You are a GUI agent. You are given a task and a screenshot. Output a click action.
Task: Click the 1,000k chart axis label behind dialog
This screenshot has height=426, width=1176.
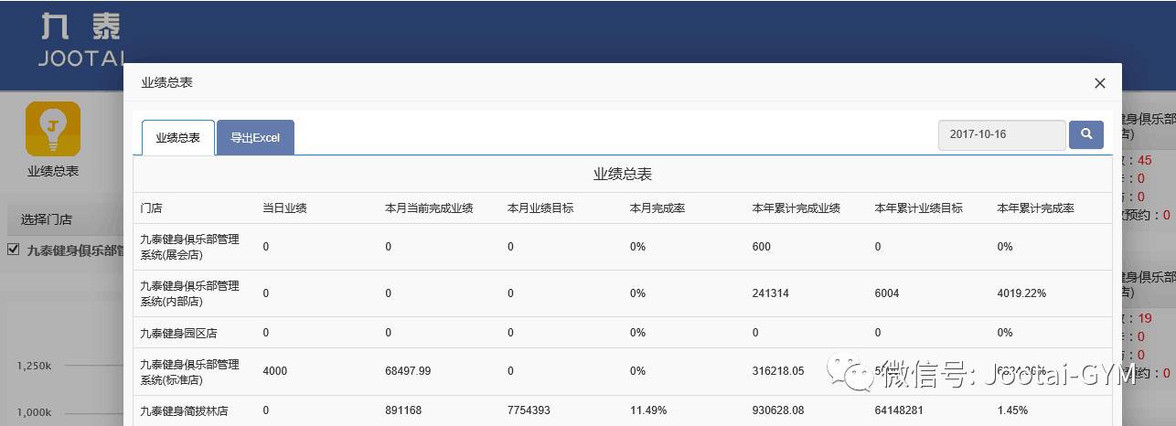pos(34,412)
